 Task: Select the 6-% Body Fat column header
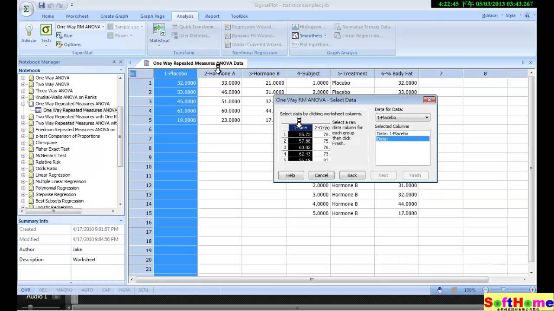[396, 73]
